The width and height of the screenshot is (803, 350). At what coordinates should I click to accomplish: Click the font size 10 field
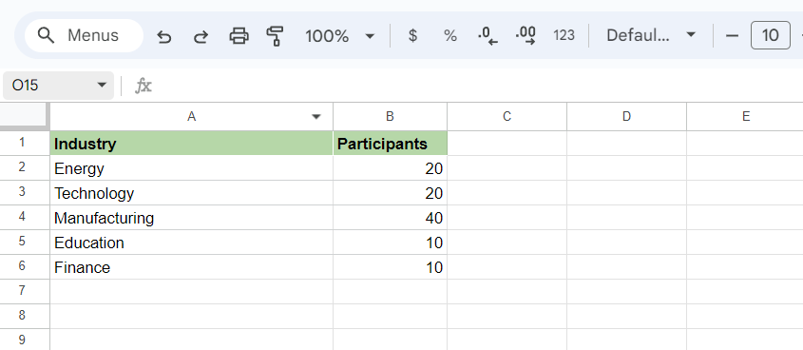click(x=771, y=35)
